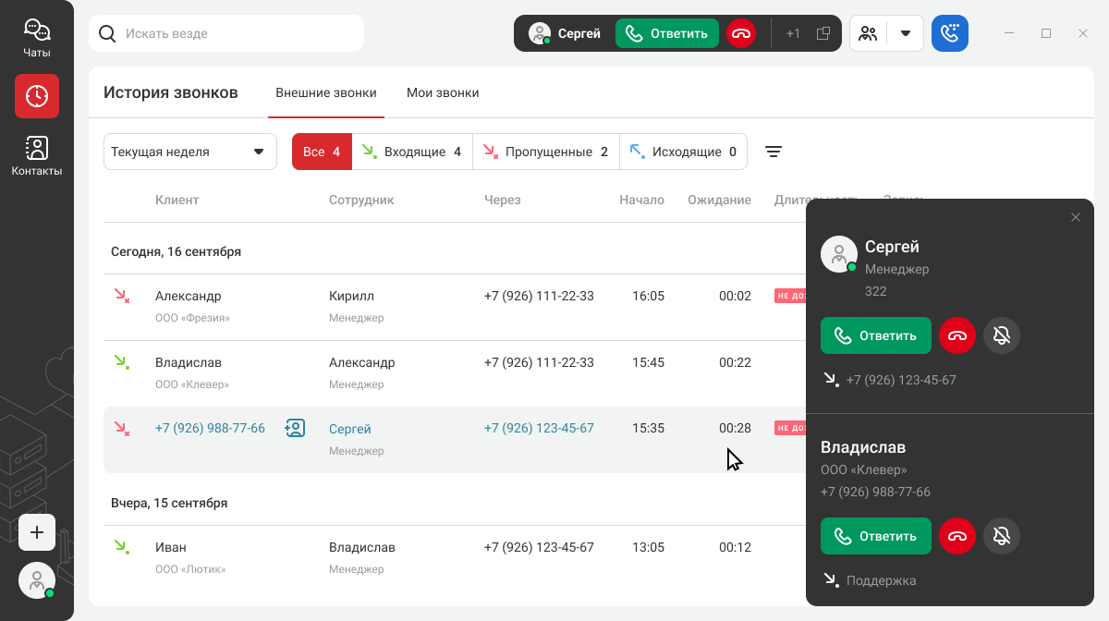Filter by Пропущенные calls
This screenshot has height=621, width=1109.
point(545,152)
